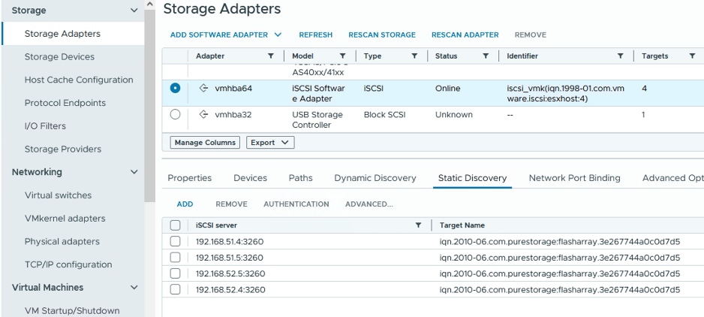Open the Add Software Adapter dropdown
This screenshot has width=704, height=317.
pos(226,35)
